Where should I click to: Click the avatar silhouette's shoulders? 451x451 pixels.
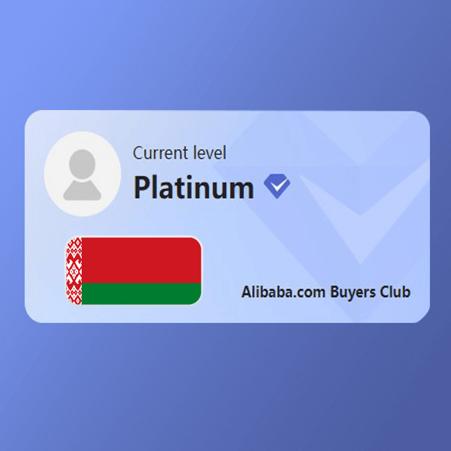coord(82,191)
